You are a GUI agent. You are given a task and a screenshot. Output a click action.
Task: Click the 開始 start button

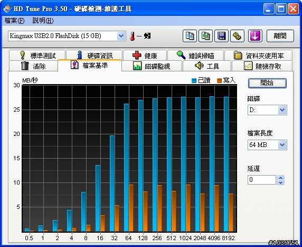[267, 83]
